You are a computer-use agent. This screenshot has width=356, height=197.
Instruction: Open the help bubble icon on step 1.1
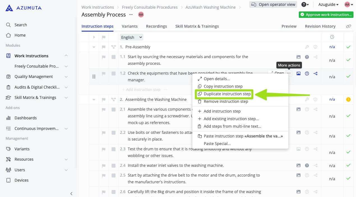click(307, 57)
